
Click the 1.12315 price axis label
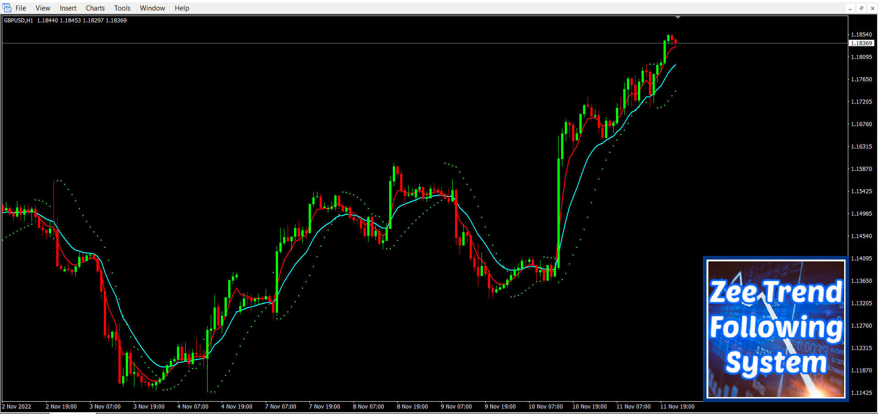861,348
